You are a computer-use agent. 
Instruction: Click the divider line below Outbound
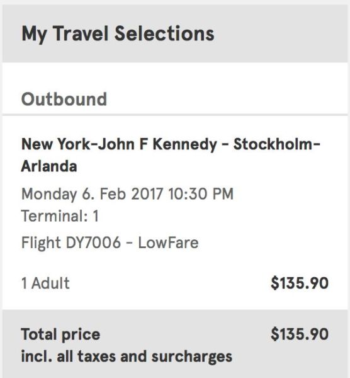pyautogui.click(x=175, y=115)
